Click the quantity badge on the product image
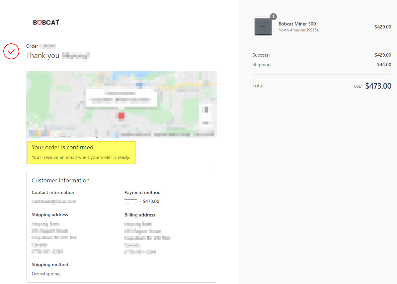 (273, 17)
